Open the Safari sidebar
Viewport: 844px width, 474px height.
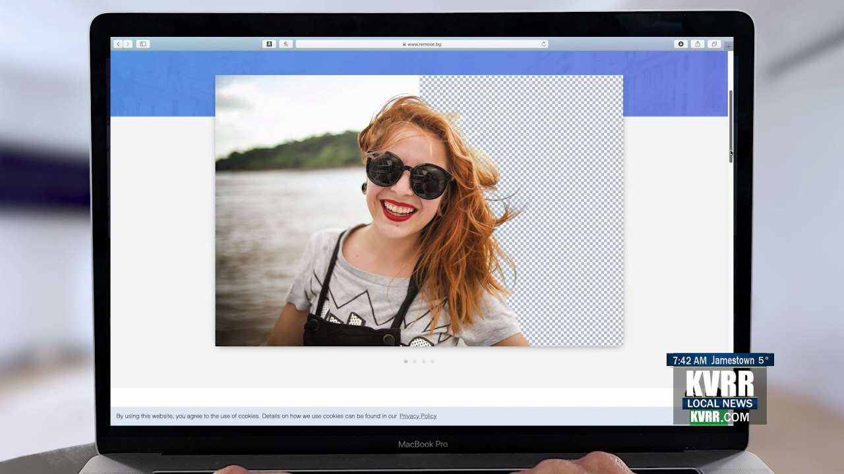[143, 44]
